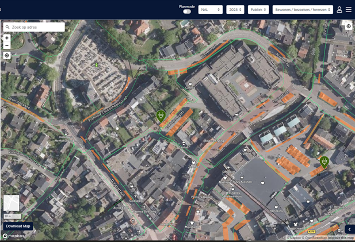Switch basemap via the street map thumbnail
The width and height of the screenshot is (355, 242).
[x=11, y=203]
